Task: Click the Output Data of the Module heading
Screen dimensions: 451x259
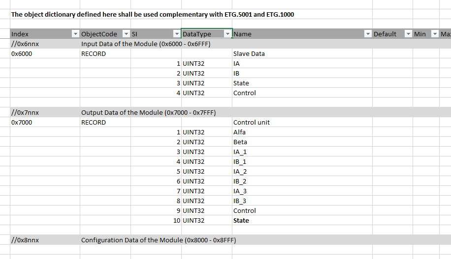Action: pos(148,113)
